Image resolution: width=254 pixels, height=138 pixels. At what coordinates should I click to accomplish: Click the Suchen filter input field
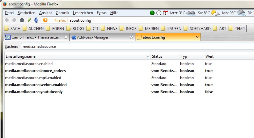pyautogui.click(x=137, y=47)
